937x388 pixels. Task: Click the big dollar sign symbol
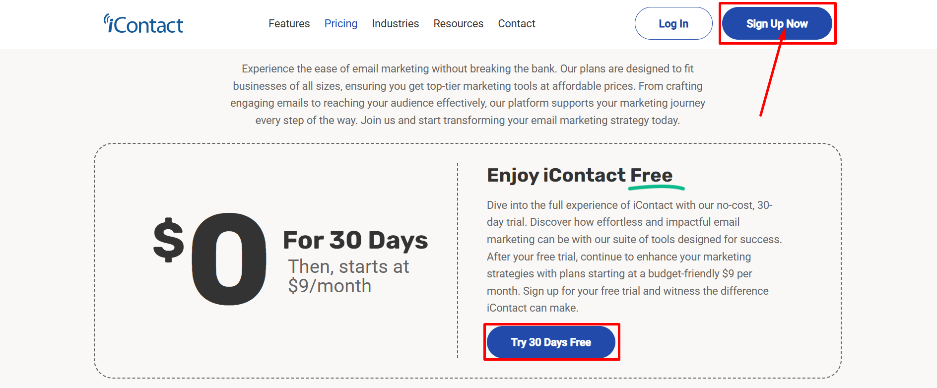169,240
